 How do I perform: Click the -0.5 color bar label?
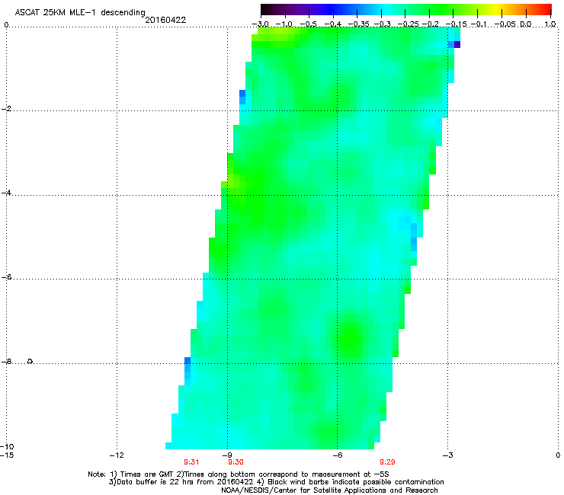[308, 24]
